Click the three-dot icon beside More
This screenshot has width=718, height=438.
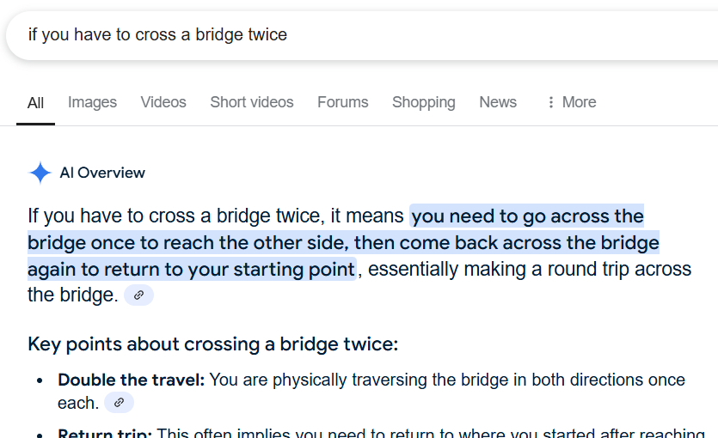tap(551, 102)
